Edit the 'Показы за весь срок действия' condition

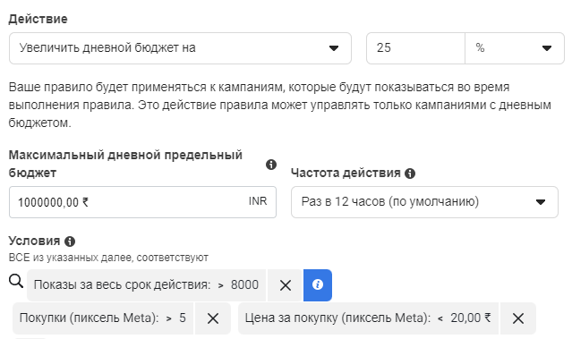click(146, 285)
